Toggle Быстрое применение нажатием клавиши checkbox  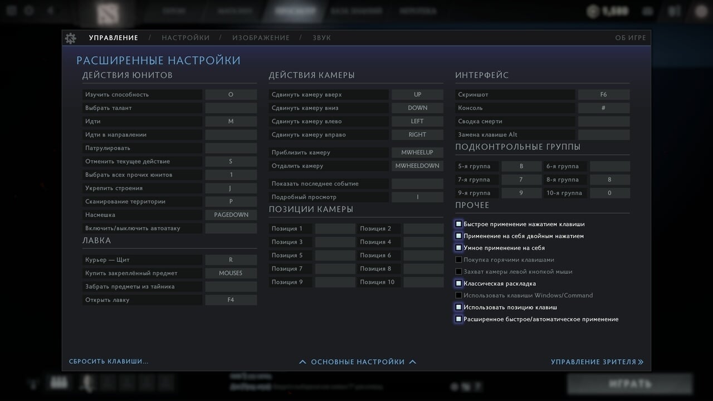(x=458, y=224)
